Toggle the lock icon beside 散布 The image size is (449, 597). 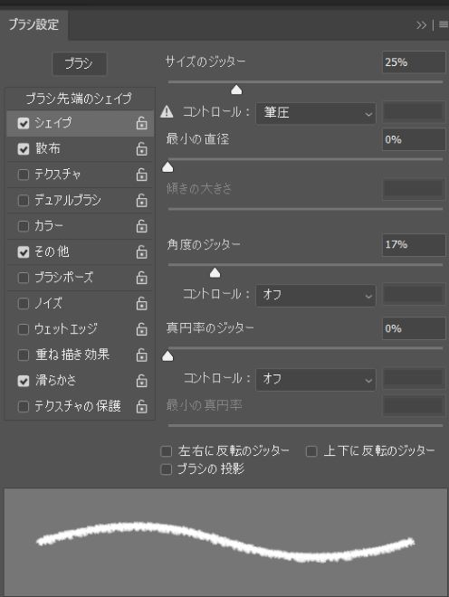(x=141, y=149)
